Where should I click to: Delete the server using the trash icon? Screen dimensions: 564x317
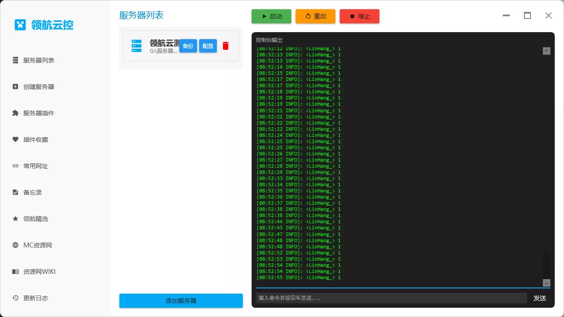(x=226, y=46)
